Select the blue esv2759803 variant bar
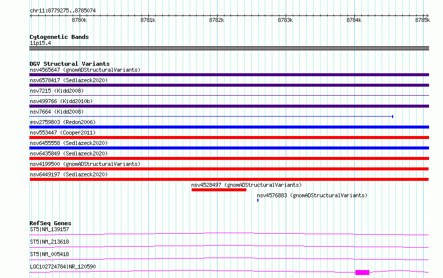Screen dimensions: 443x278 (229, 127)
